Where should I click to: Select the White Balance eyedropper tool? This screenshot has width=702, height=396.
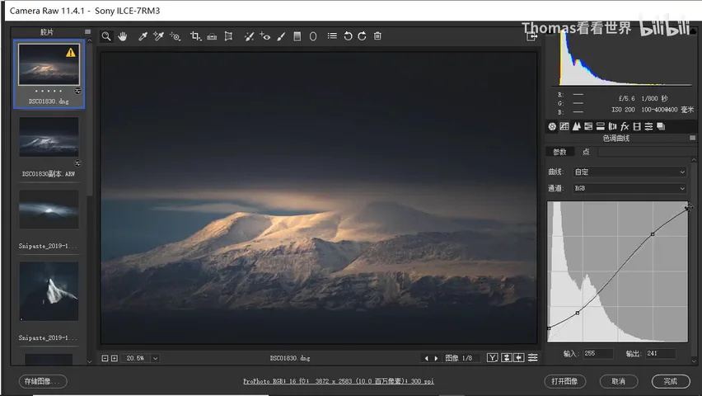pyautogui.click(x=143, y=36)
